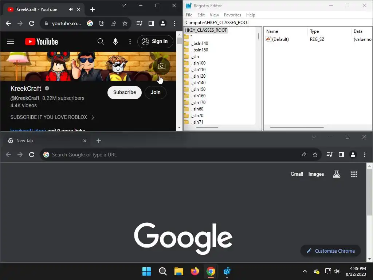Click the Registry Editor address bar

pos(278,22)
